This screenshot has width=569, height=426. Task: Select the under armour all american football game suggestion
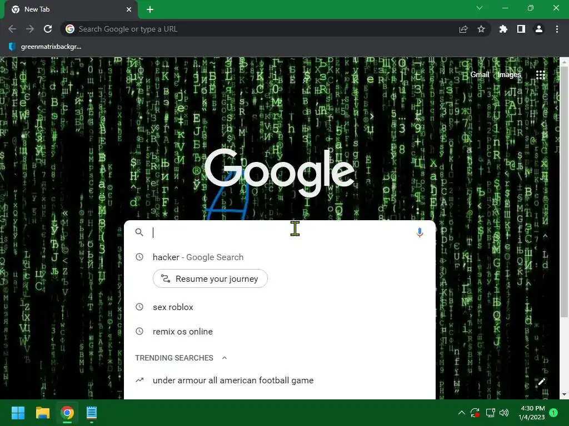[279, 381]
